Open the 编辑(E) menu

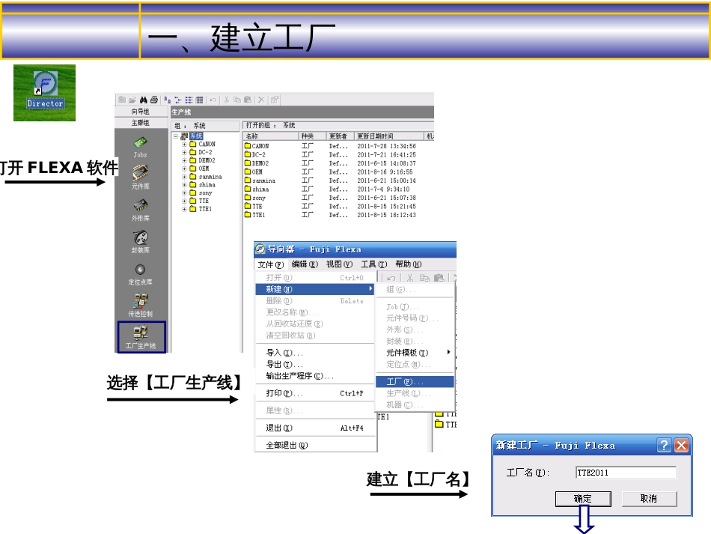305,264
